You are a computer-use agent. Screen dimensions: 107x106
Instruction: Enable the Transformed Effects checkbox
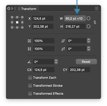pos(30,94)
